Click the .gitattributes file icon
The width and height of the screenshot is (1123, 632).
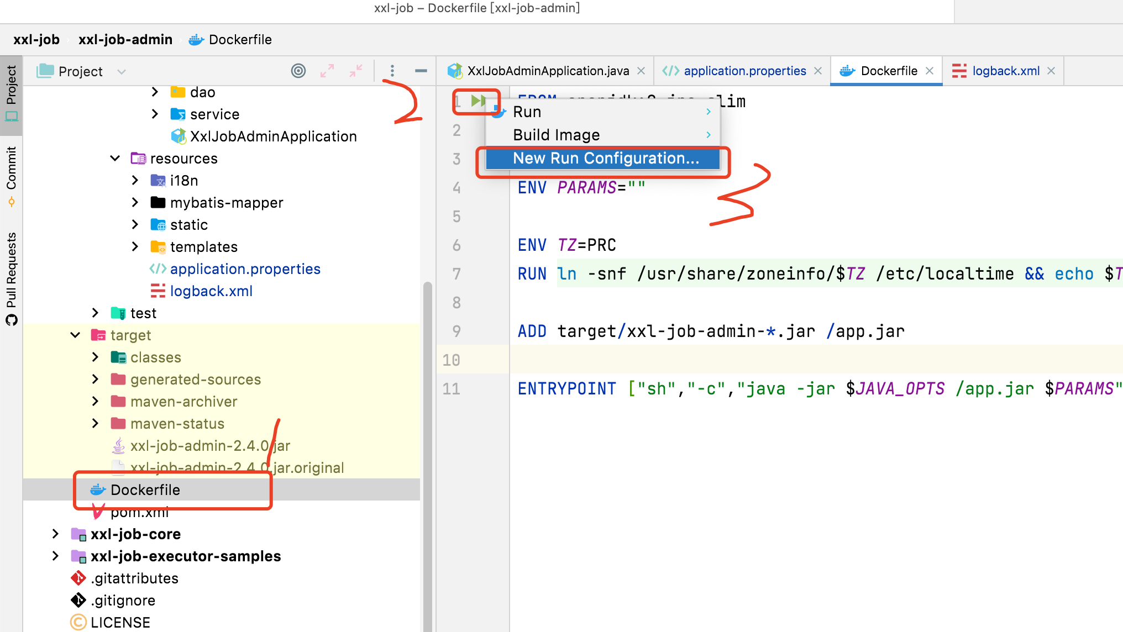[78, 578]
